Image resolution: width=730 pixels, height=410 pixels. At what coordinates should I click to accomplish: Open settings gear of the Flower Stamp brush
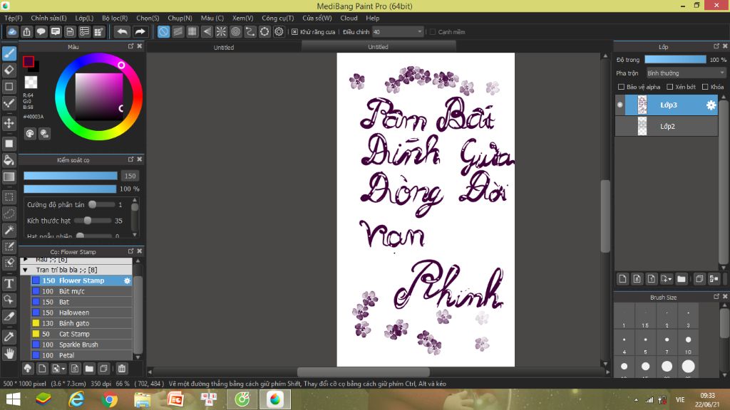click(127, 280)
